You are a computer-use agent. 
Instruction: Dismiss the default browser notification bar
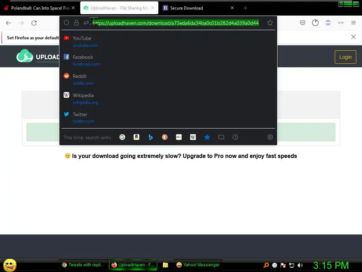353,37
